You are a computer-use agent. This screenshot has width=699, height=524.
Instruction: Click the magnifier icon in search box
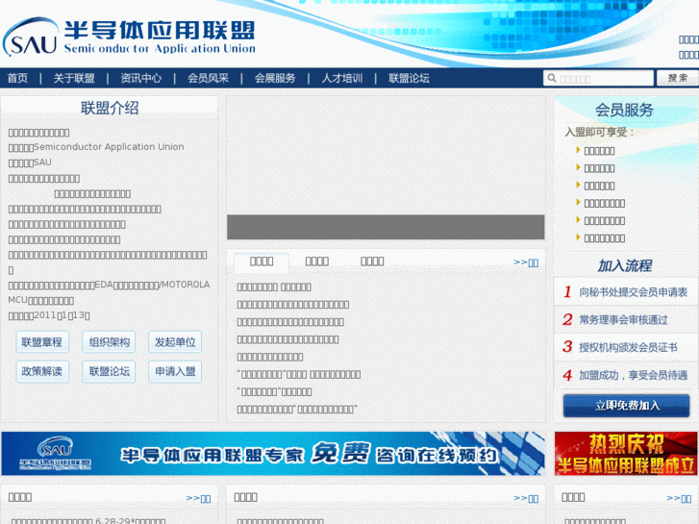552,78
